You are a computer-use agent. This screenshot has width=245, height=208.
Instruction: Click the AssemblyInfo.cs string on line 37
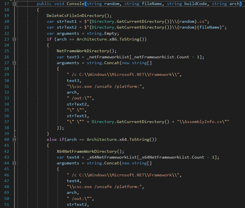click(x=203, y=122)
